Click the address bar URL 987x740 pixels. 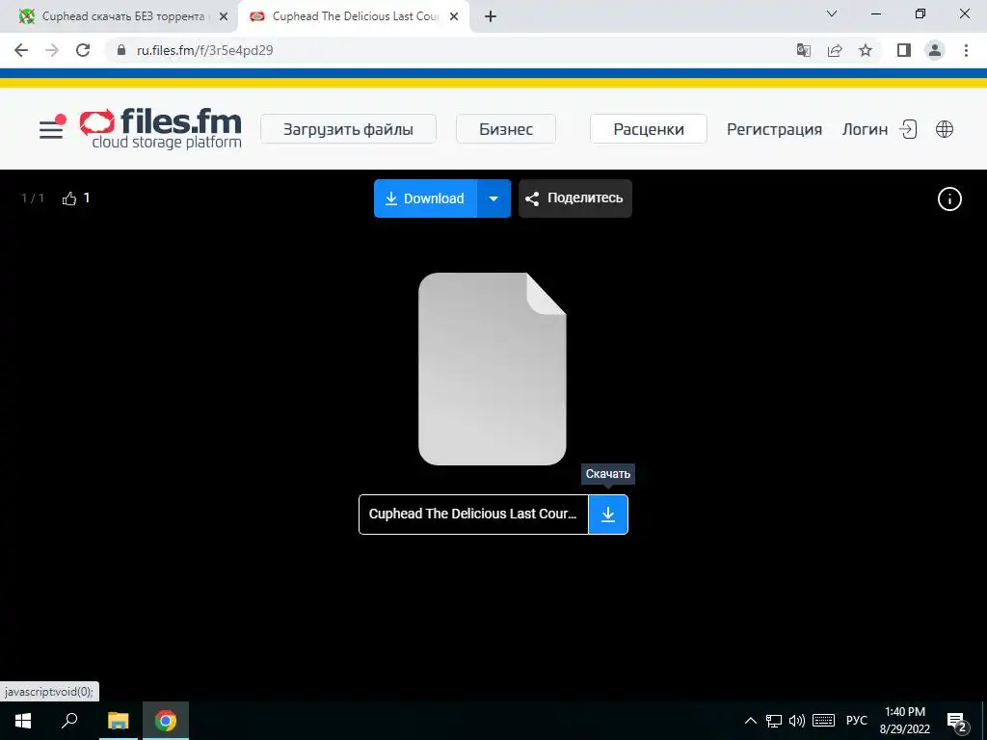pyautogui.click(x=204, y=50)
